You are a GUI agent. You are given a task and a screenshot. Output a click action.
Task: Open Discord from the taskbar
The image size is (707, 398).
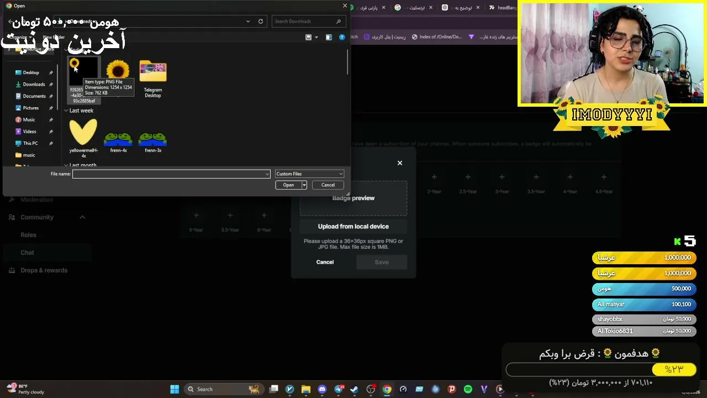pos(323,389)
